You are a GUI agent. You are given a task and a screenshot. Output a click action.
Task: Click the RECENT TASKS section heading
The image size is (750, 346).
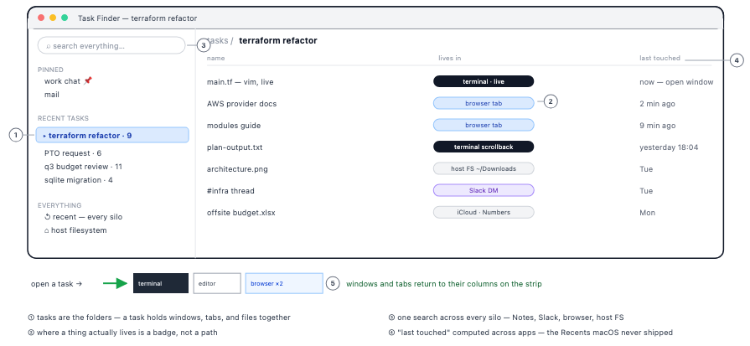pos(63,118)
